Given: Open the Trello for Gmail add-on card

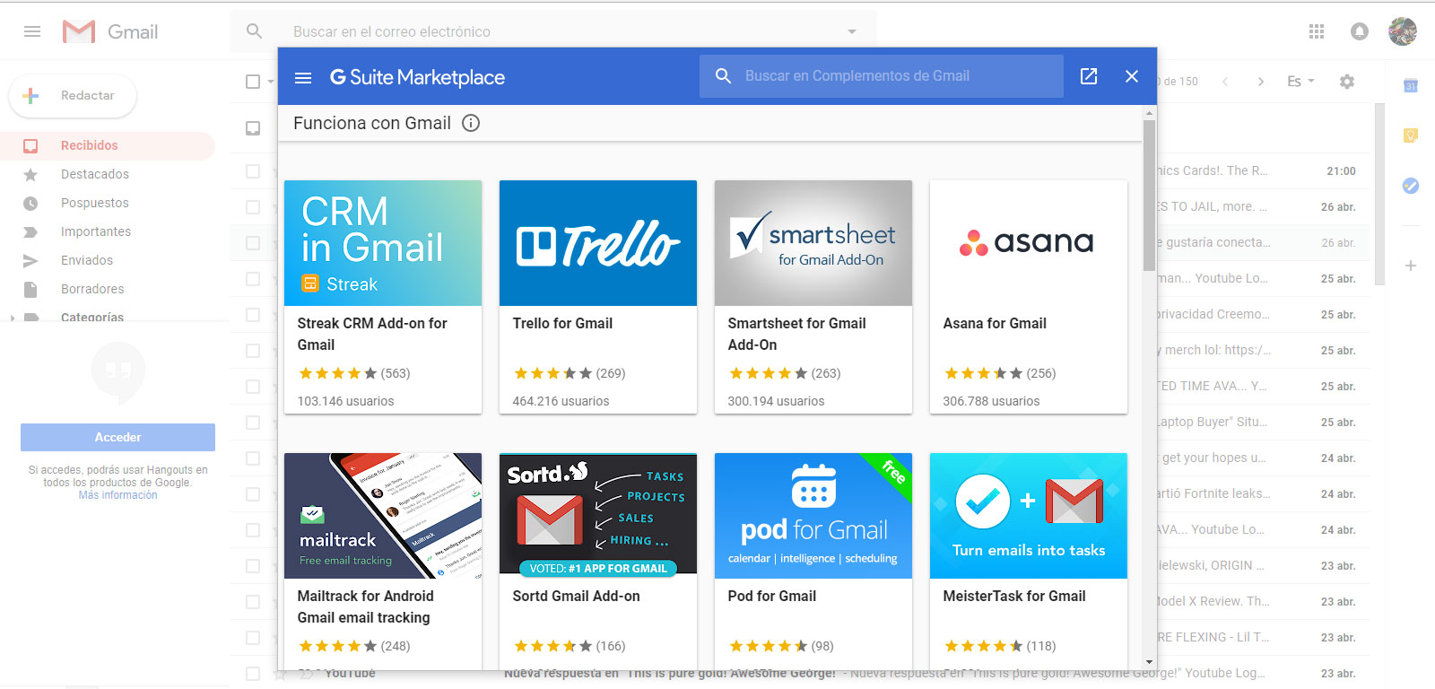Looking at the screenshot, I should [x=598, y=296].
